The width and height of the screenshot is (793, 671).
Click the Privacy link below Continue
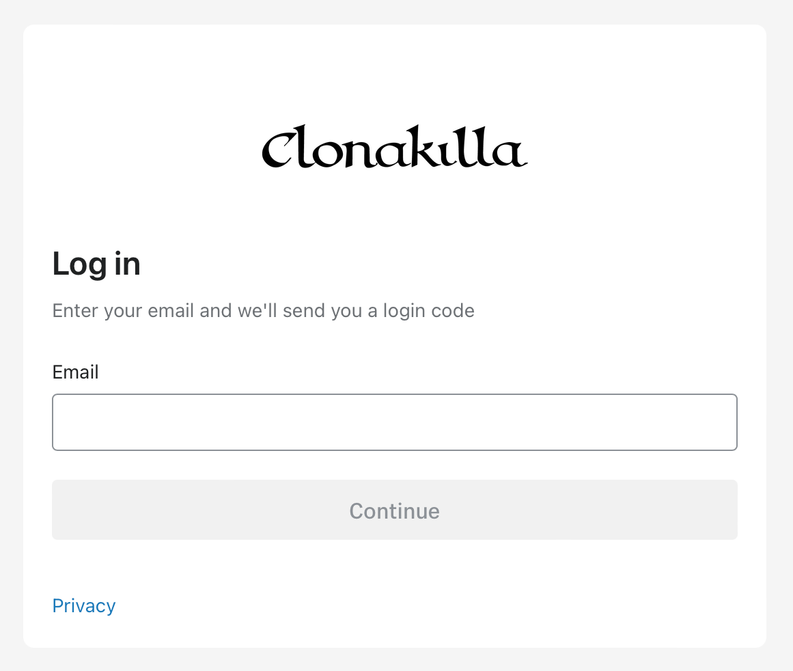pos(84,606)
